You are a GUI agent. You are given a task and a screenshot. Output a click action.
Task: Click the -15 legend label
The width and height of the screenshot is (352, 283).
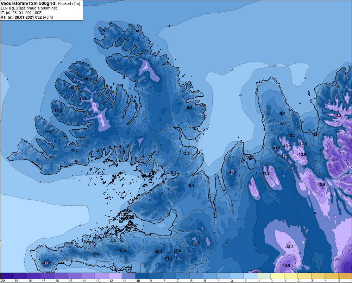[x=70, y=281]
